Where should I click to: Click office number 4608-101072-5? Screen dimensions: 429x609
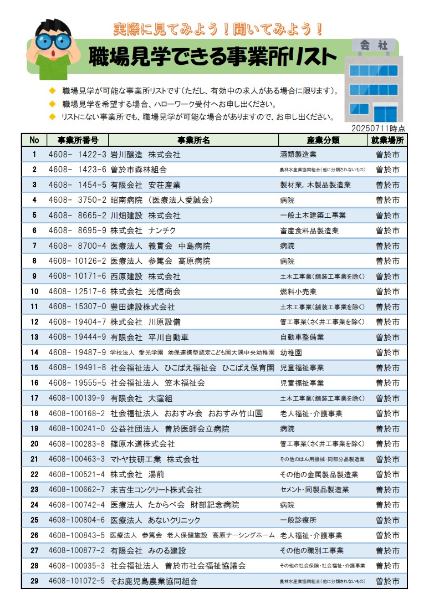pos(76,581)
